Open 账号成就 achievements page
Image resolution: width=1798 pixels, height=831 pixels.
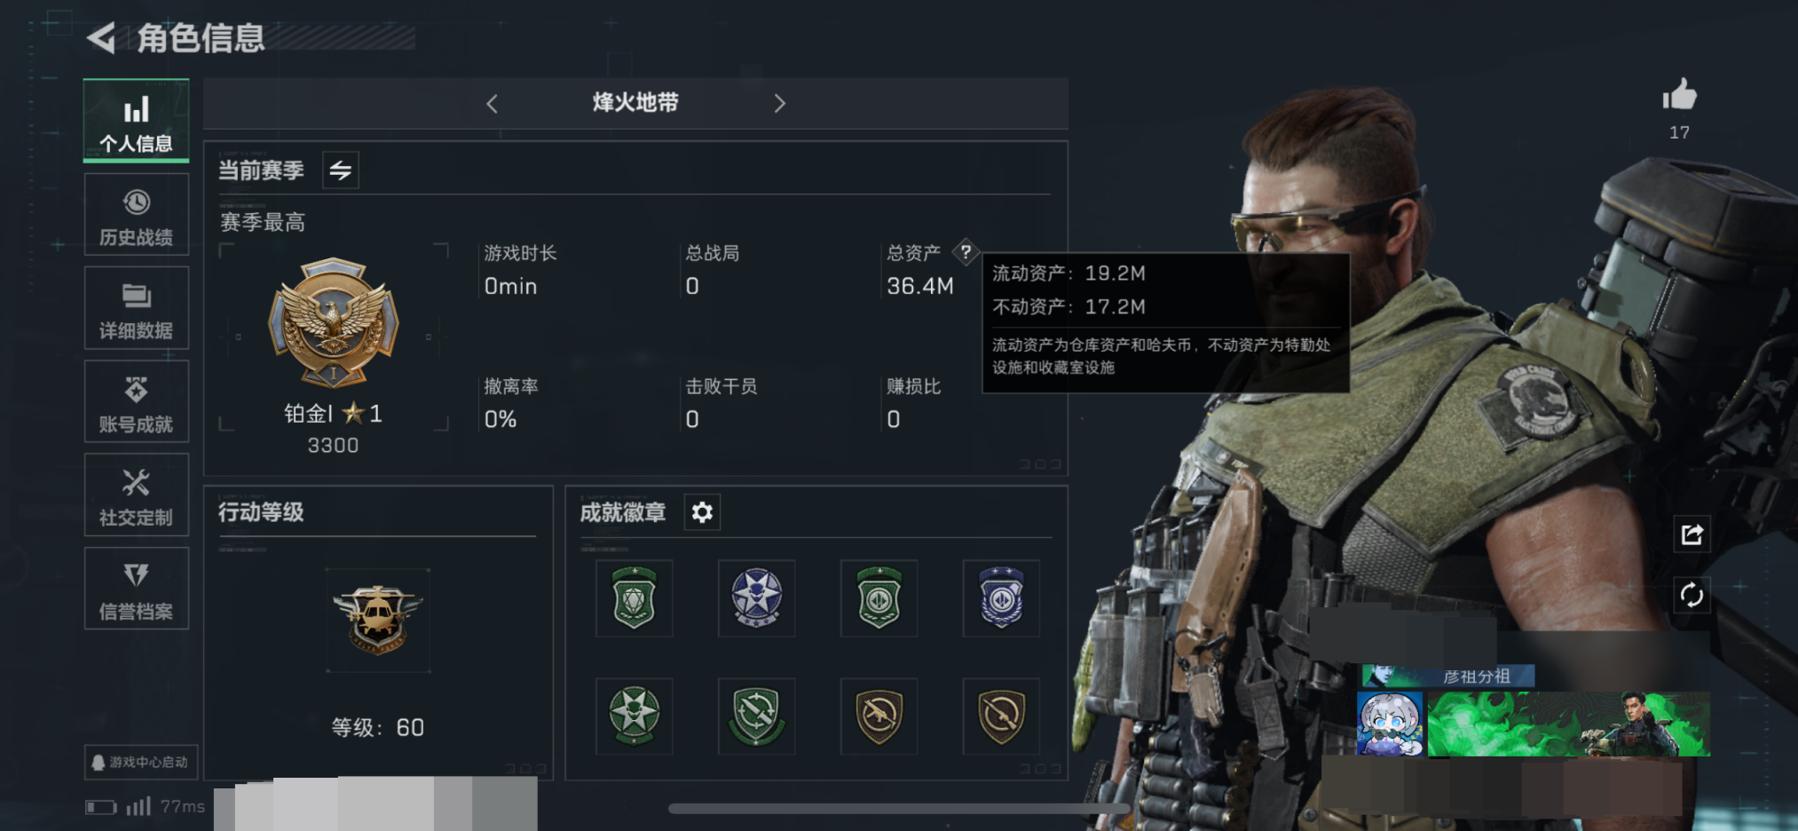pyautogui.click(x=136, y=401)
